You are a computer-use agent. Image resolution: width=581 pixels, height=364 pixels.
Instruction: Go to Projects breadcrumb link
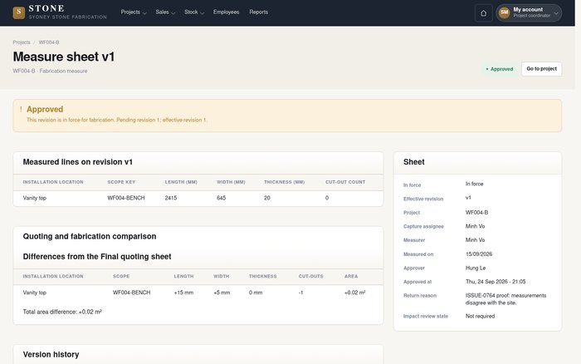[22, 42]
